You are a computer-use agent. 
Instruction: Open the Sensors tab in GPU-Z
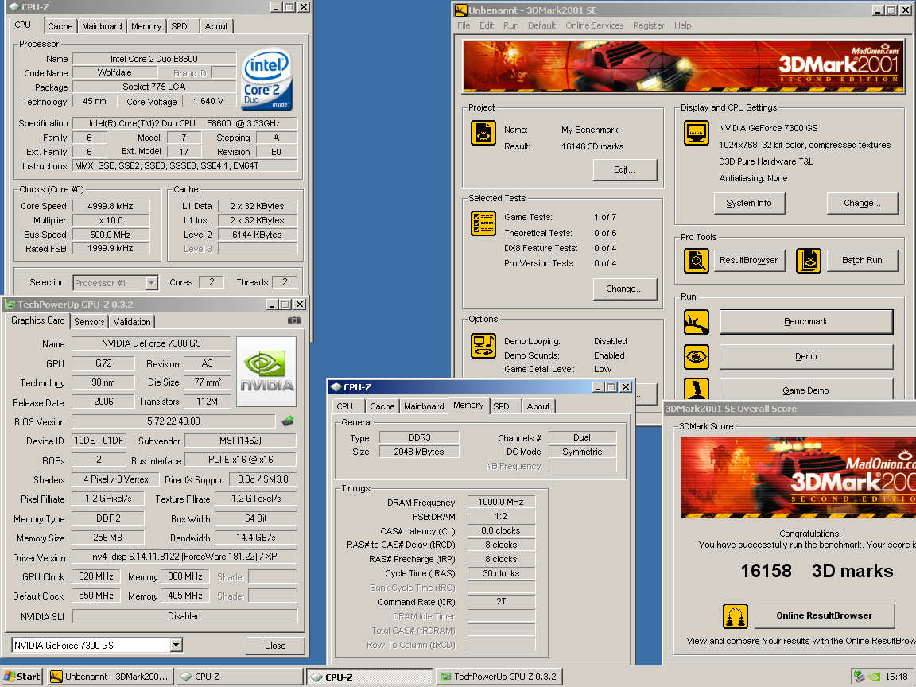click(x=89, y=322)
